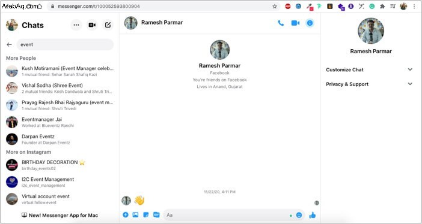Open the browser extensions puzzle menu
This screenshot has width=422, height=224.
point(382,7)
